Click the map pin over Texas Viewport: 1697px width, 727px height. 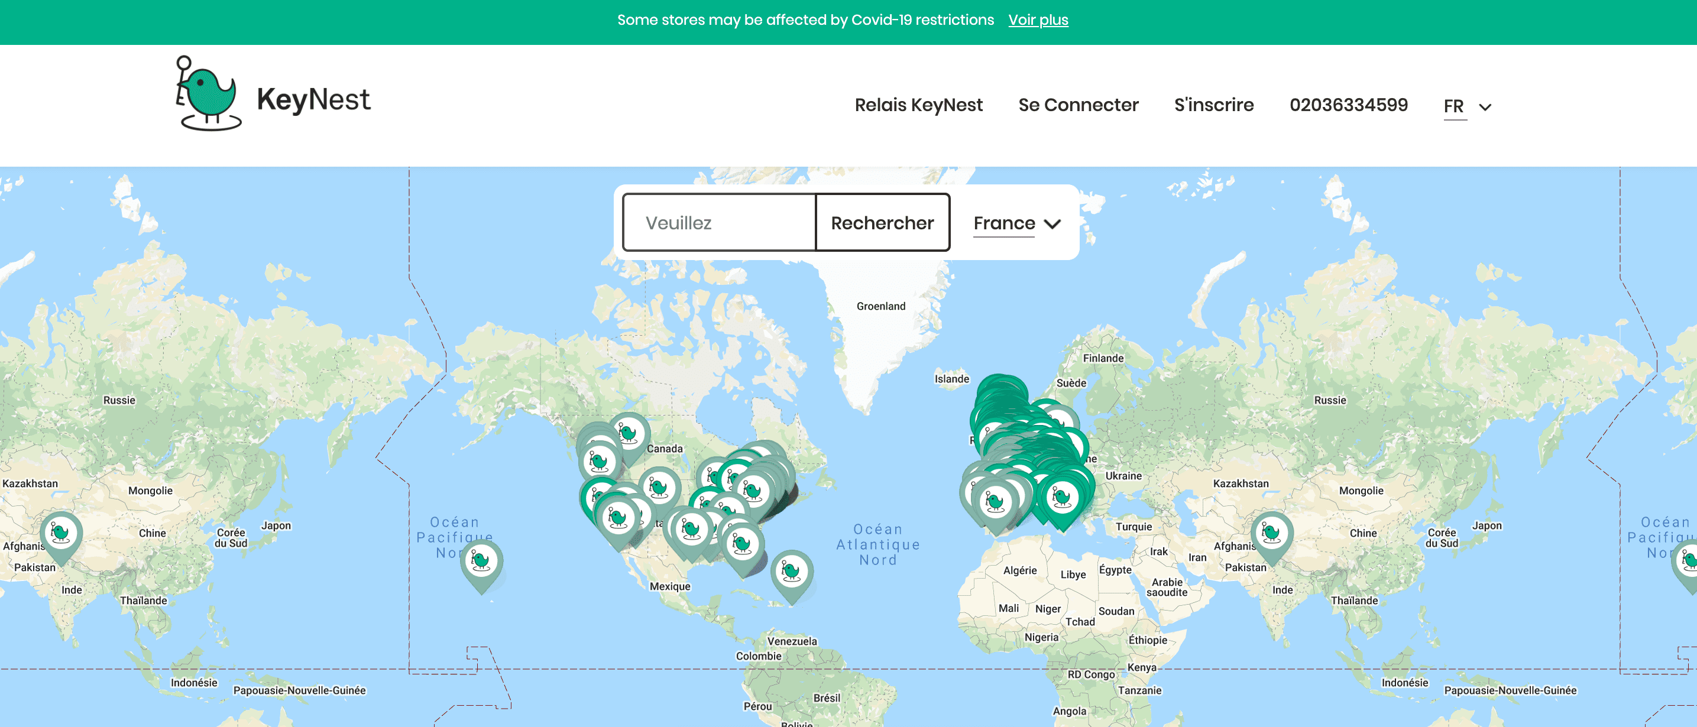tap(691, 533)
